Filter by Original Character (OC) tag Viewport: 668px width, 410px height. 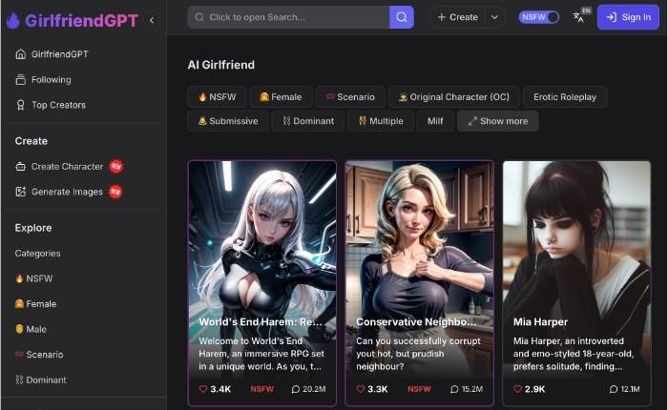454,97
